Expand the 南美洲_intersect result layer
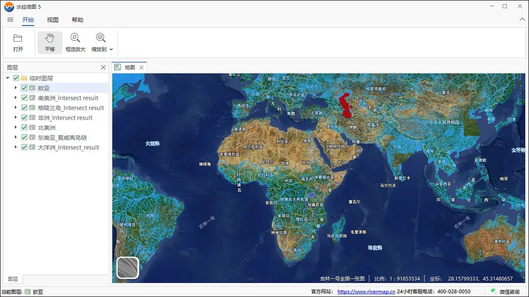The width and height of the screenshot is (529, 297). pyautogui.click(x=16, y=98)
